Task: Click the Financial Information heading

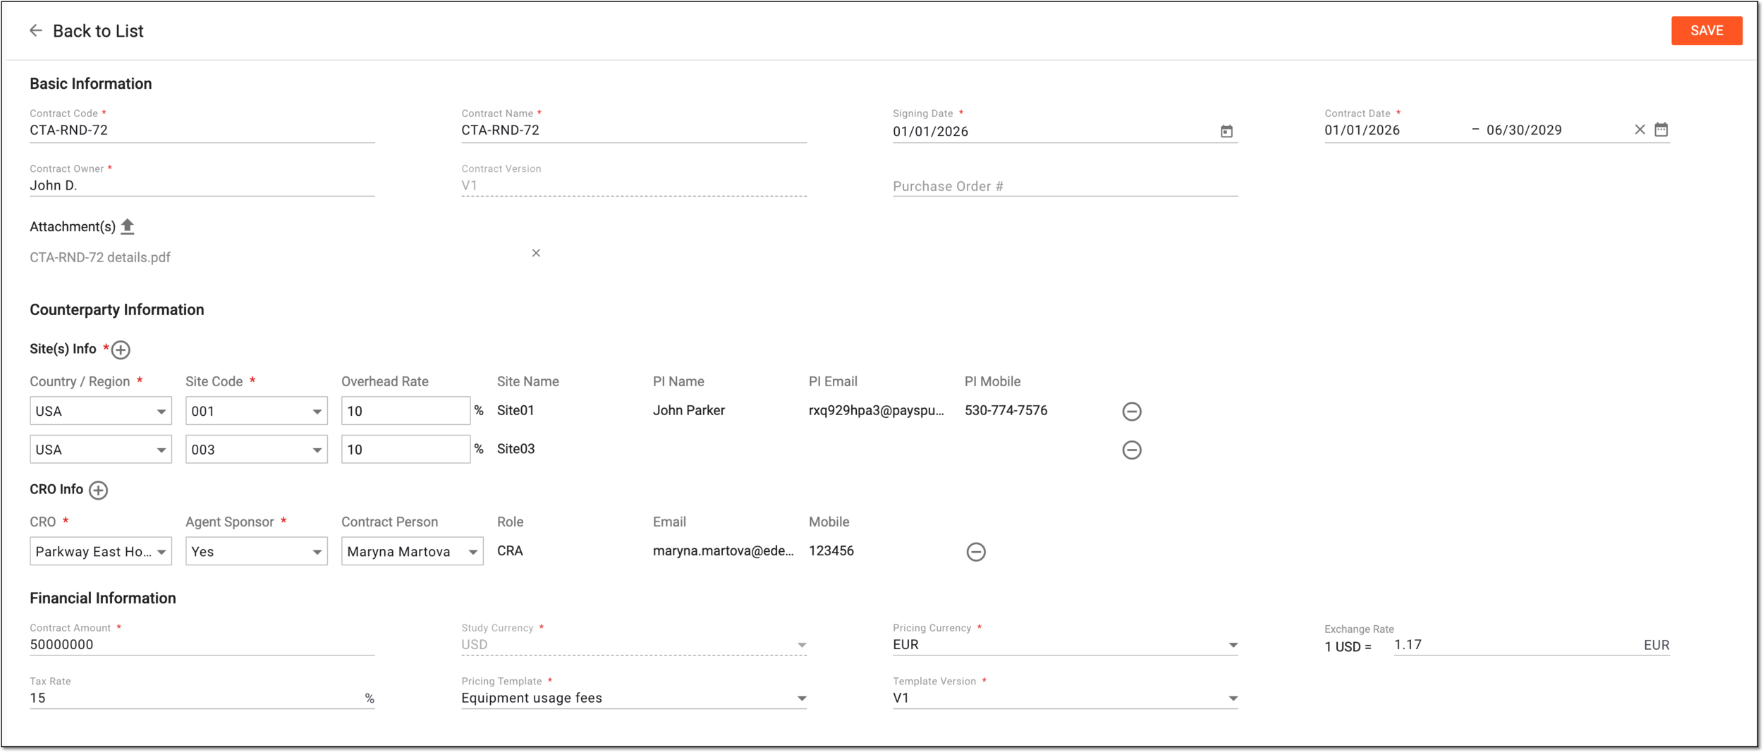Action: (x=103, y=598)
